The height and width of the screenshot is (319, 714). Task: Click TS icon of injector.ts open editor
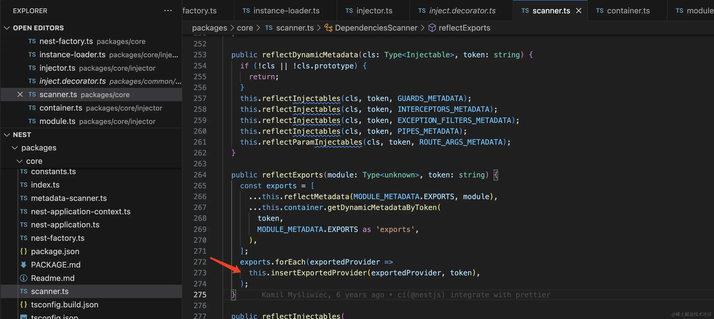click(32, 68)
